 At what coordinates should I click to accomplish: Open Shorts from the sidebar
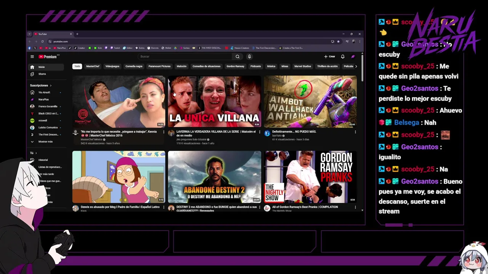[x=47, y=74]
